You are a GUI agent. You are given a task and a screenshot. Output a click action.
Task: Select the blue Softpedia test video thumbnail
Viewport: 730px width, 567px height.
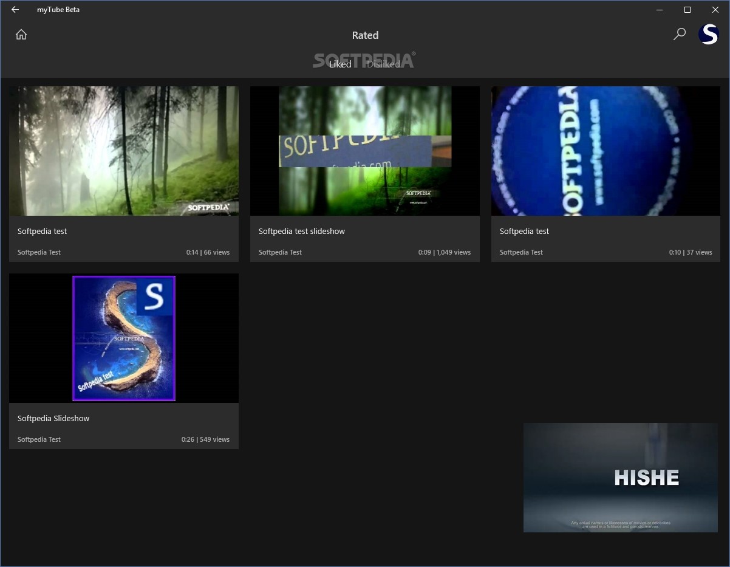pos(605,151)
